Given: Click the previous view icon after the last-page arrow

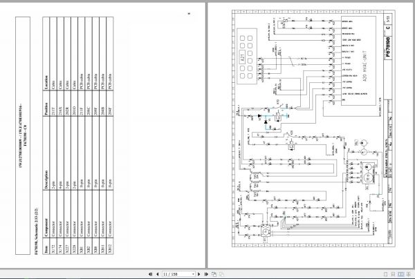Looking at the screenshot, I should 214,274.
